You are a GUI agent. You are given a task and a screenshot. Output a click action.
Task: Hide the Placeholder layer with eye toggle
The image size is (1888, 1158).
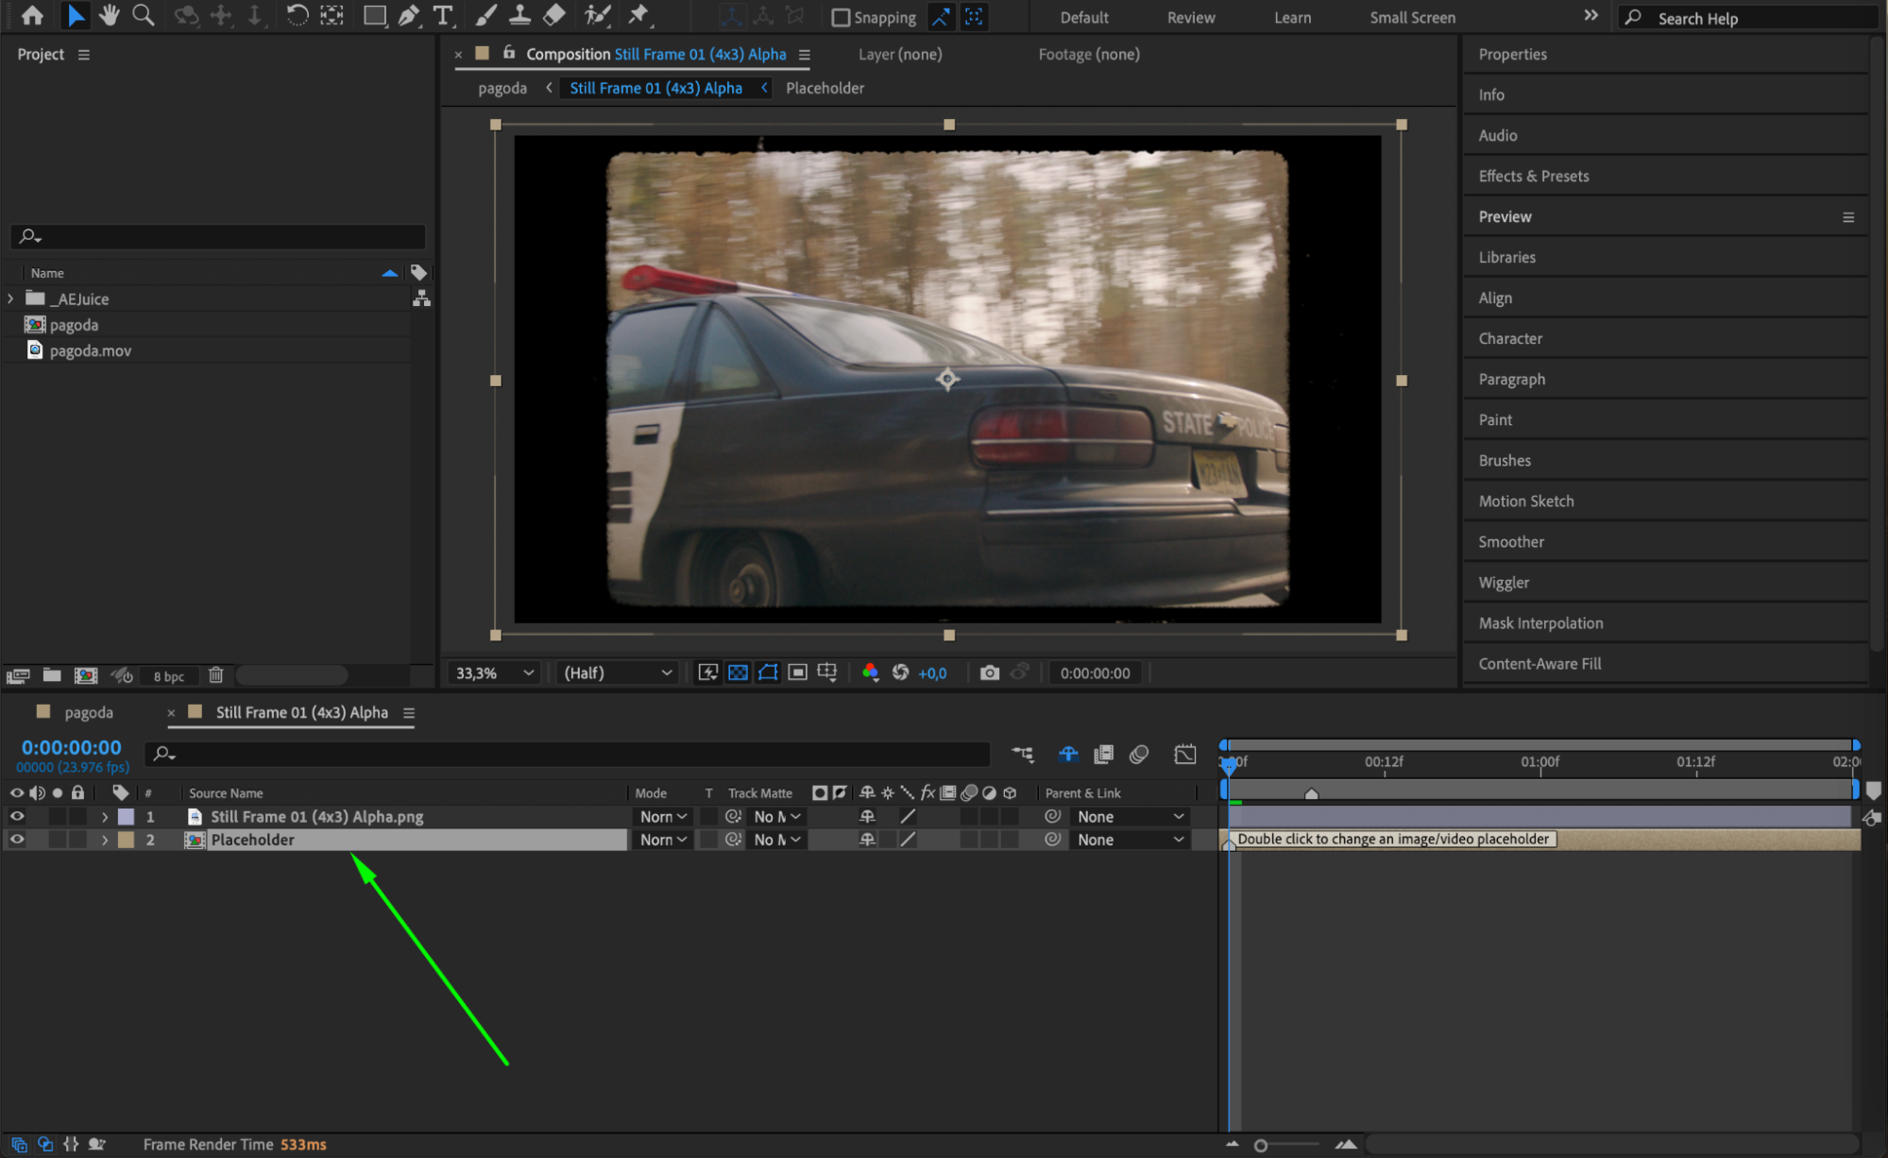coord(17,839)
